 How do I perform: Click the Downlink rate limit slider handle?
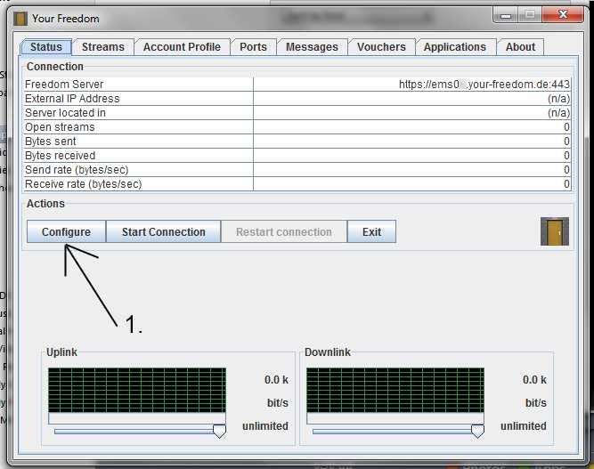click(477, 431)
